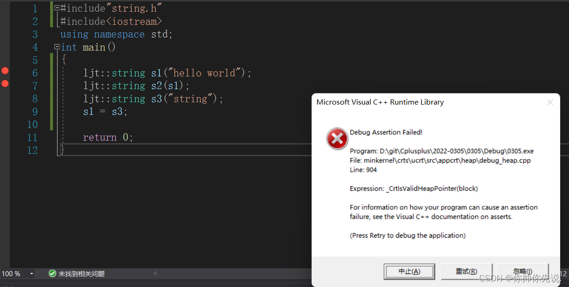569x287 pixels.
Task: Click line number 3 in the gutter
Action: (x=35, y=34)
